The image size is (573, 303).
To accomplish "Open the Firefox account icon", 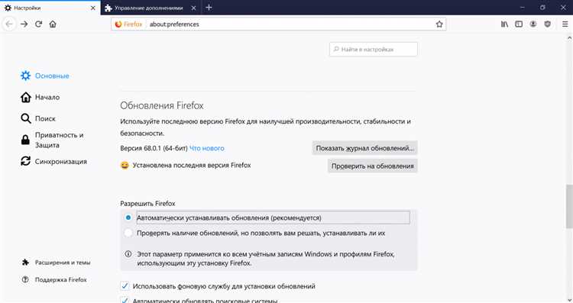I will (x=533, y=24).
